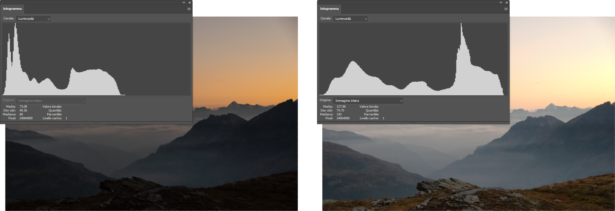Click the Livello cache label in the brighter photo's panel

tap(369, 118)
